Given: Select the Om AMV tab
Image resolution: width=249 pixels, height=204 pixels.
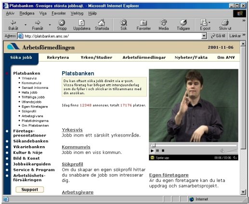Looking at the screenshot, I should pyautogui.click(x=226, y=57).
